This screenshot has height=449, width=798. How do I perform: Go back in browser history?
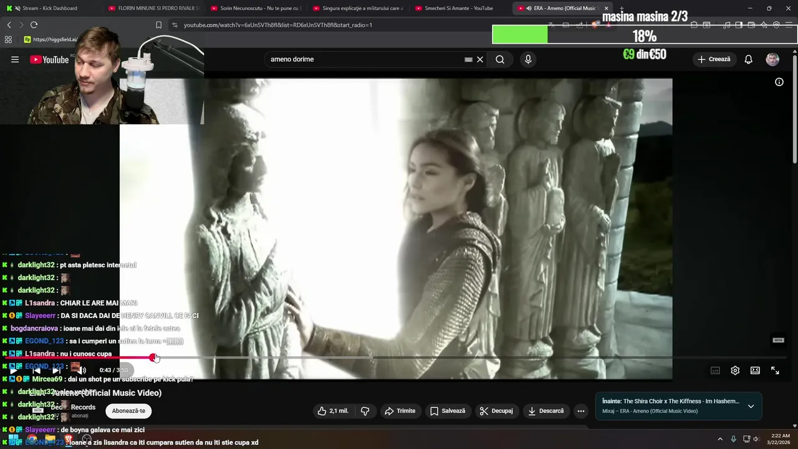pos(9,25)
